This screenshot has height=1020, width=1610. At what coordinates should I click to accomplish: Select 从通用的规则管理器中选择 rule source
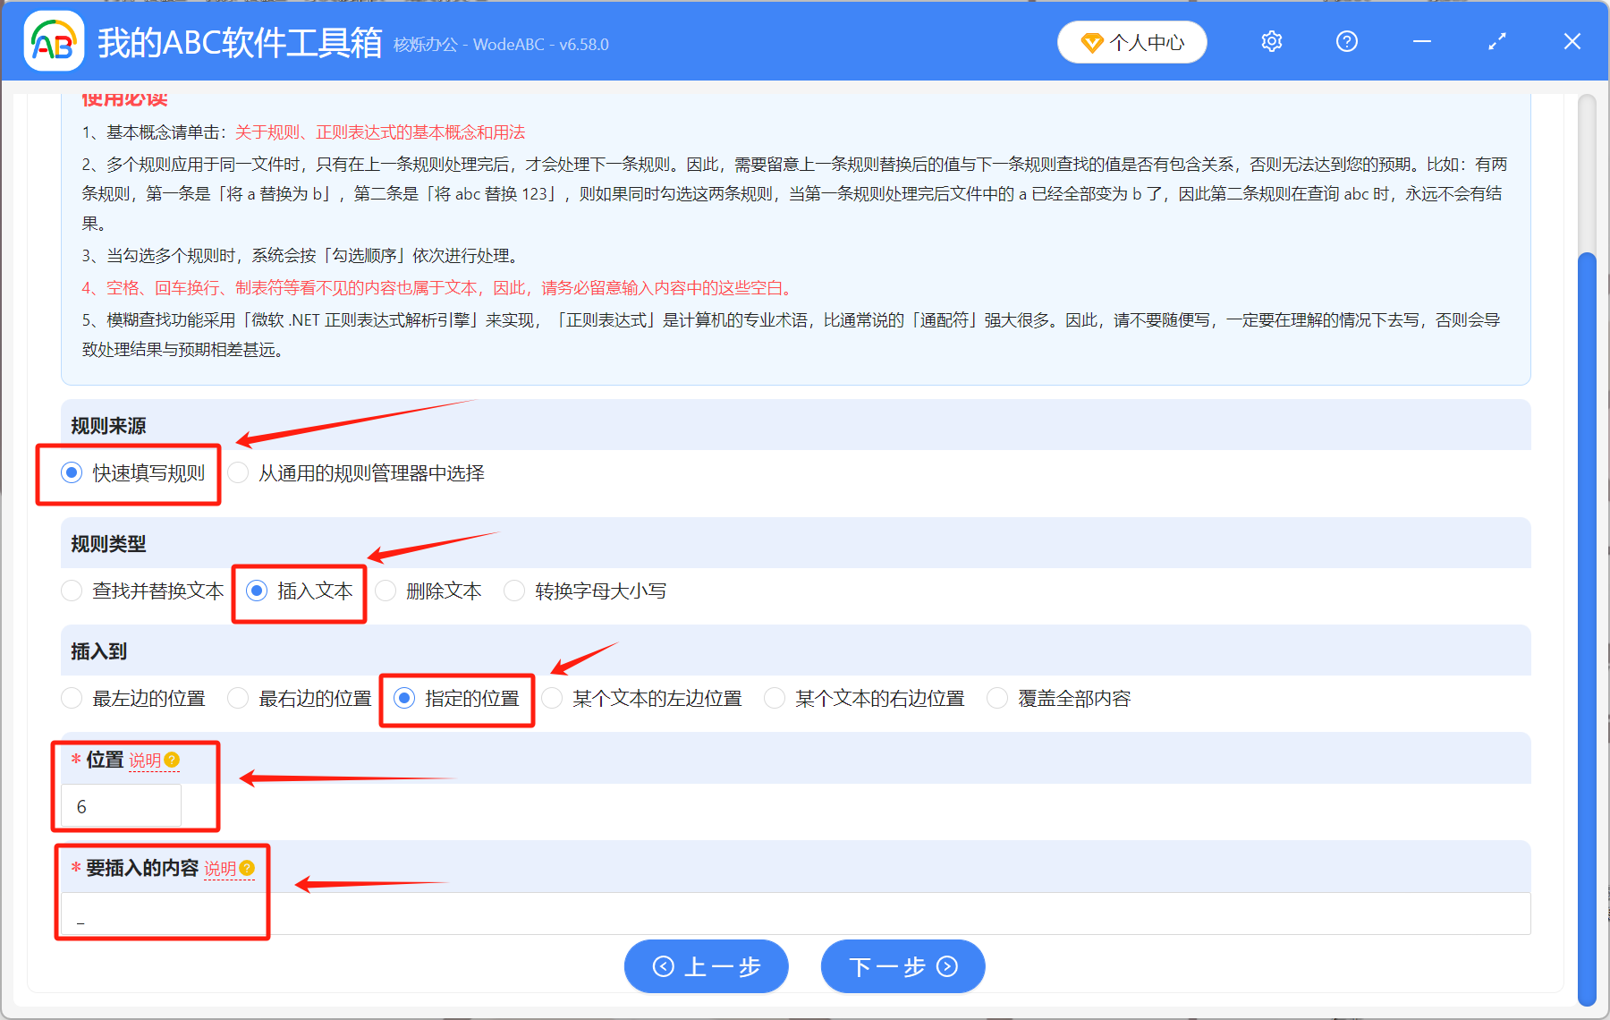(x=238, y=472)
